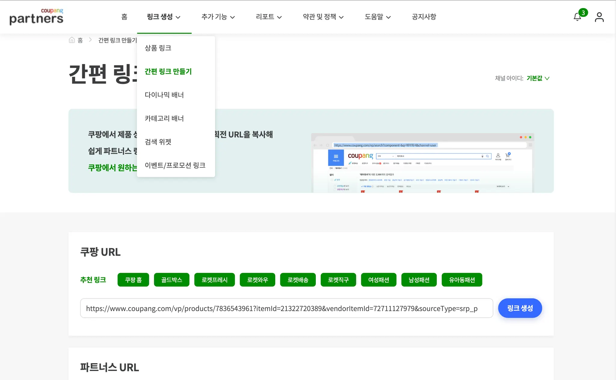Choose 다이나믹 배너 menu entry
The image size is (616, 380).
164,95
